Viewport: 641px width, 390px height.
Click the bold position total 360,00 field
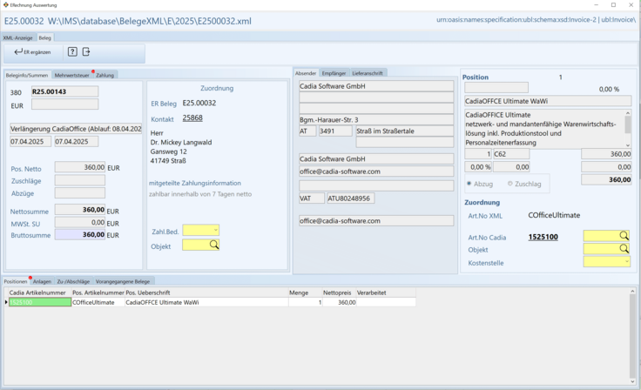click(x=606, y=179)
